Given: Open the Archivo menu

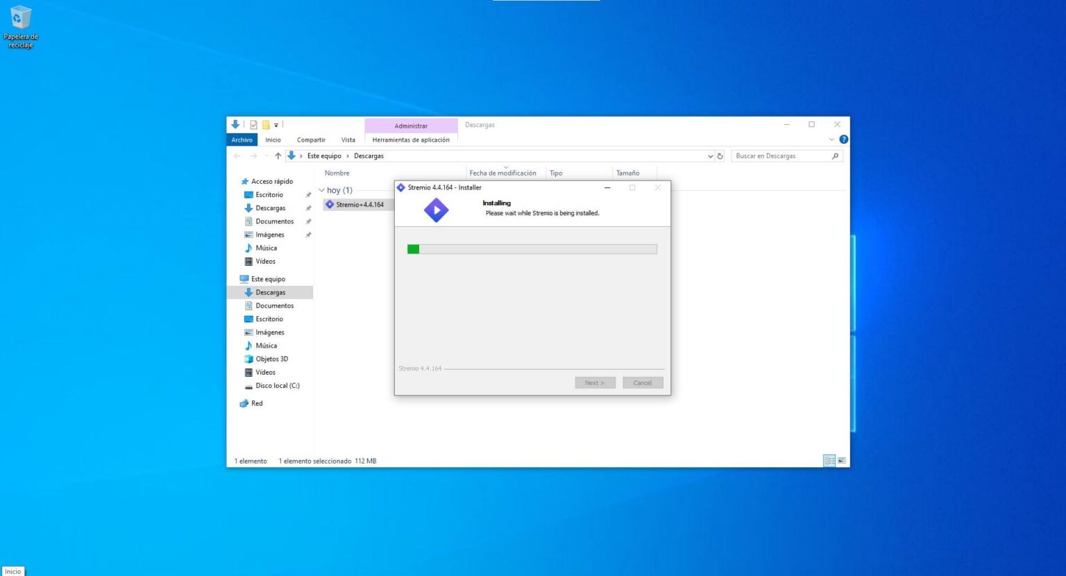Looking at the screenshot, I should tap(242, 139).
